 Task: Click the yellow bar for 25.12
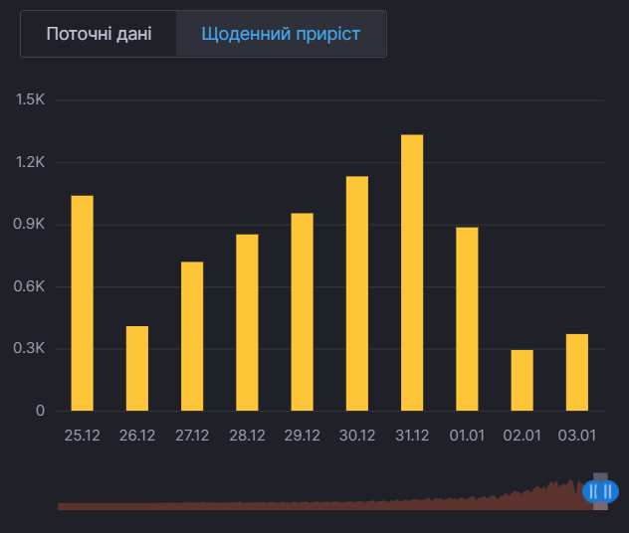(x=83, y=303)
